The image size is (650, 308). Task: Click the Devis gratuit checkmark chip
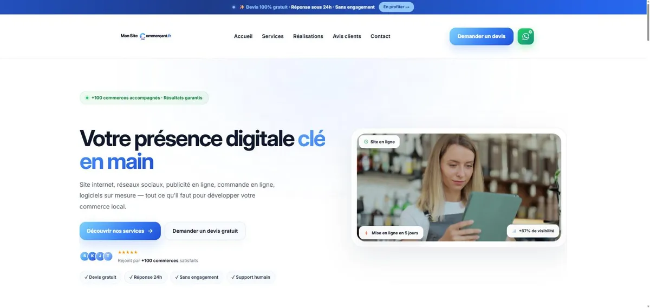point(100,277)
